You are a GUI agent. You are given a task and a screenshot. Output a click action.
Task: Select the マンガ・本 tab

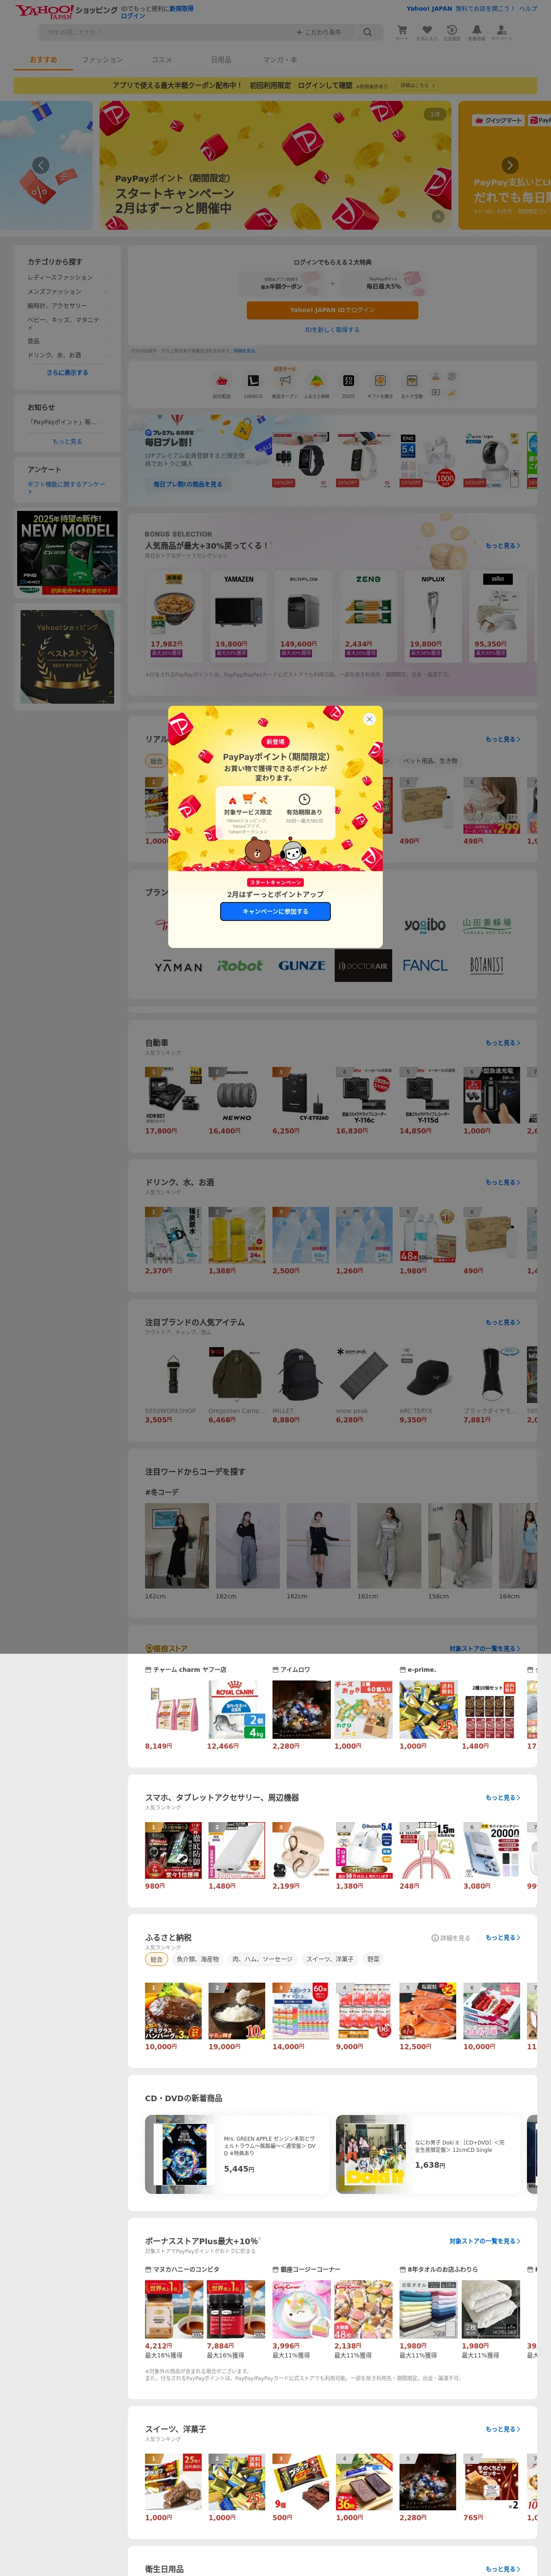pos(280,60)
